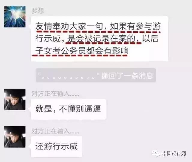Open the man's avatar beside 还游行示威

coord(15,137)
